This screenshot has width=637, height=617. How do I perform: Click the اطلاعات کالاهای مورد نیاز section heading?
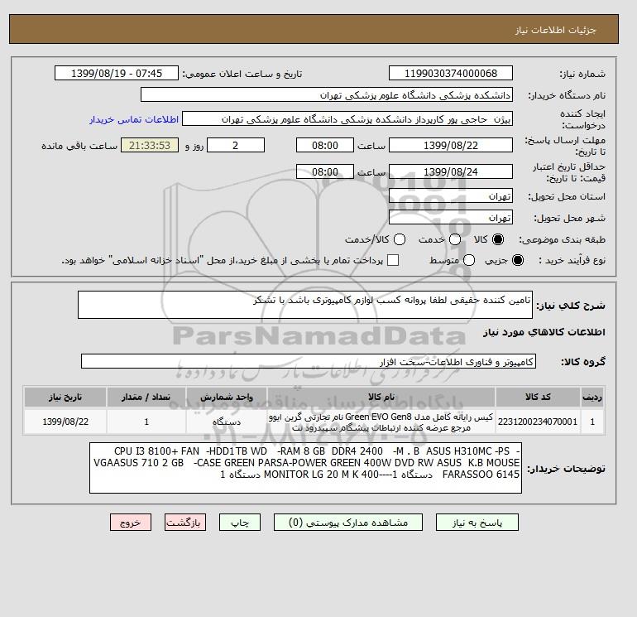click(x=544, y=332)
